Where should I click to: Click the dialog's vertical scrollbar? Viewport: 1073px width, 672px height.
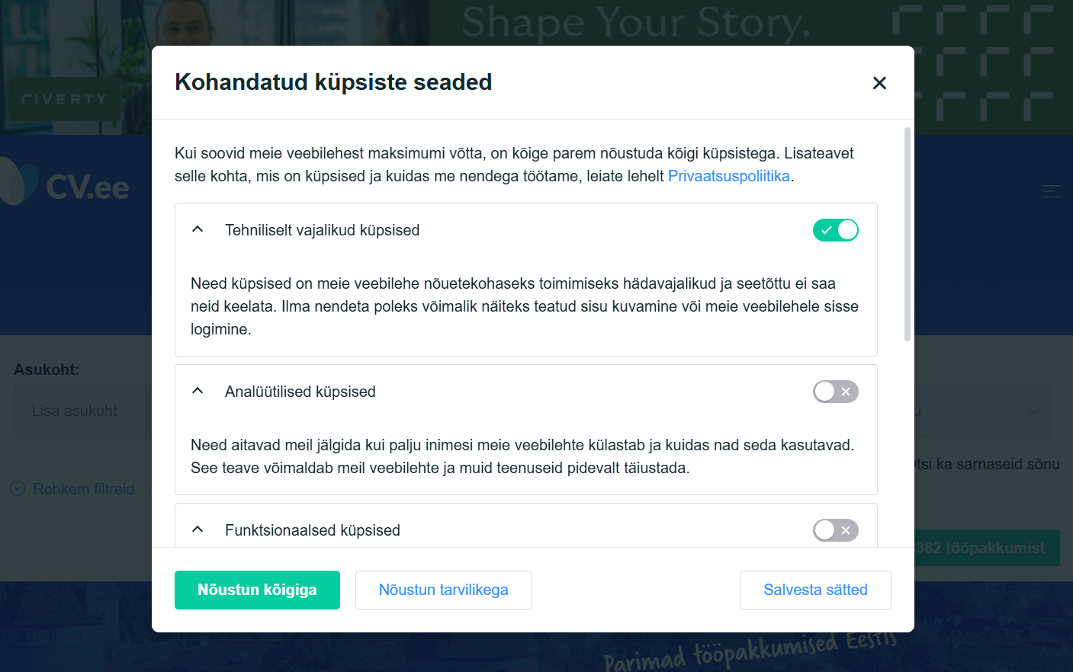click(x=908, y=235)
